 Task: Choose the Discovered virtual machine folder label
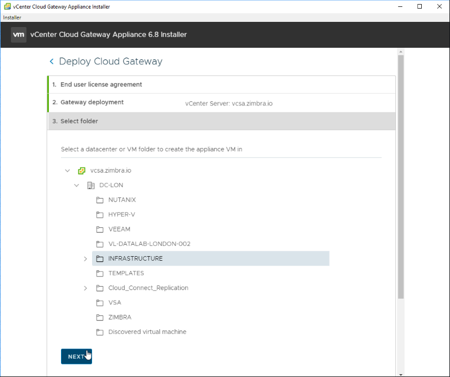(x=147, y=332)
